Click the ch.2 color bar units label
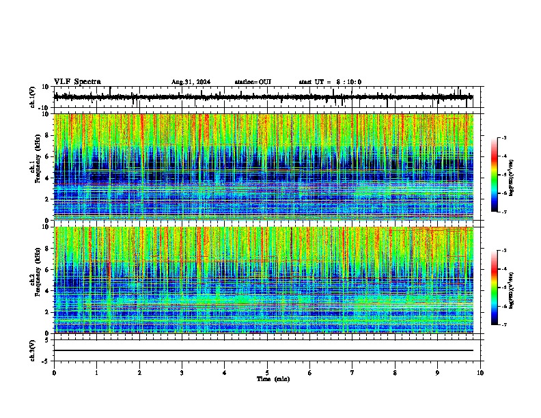The height and width of the screenshot is (418, 541). pos(512,290)
